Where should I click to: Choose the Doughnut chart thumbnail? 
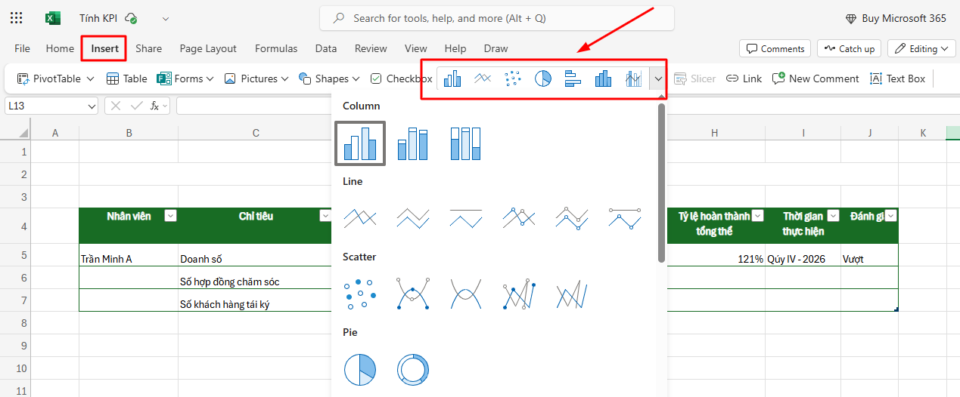tap(413, 370)
